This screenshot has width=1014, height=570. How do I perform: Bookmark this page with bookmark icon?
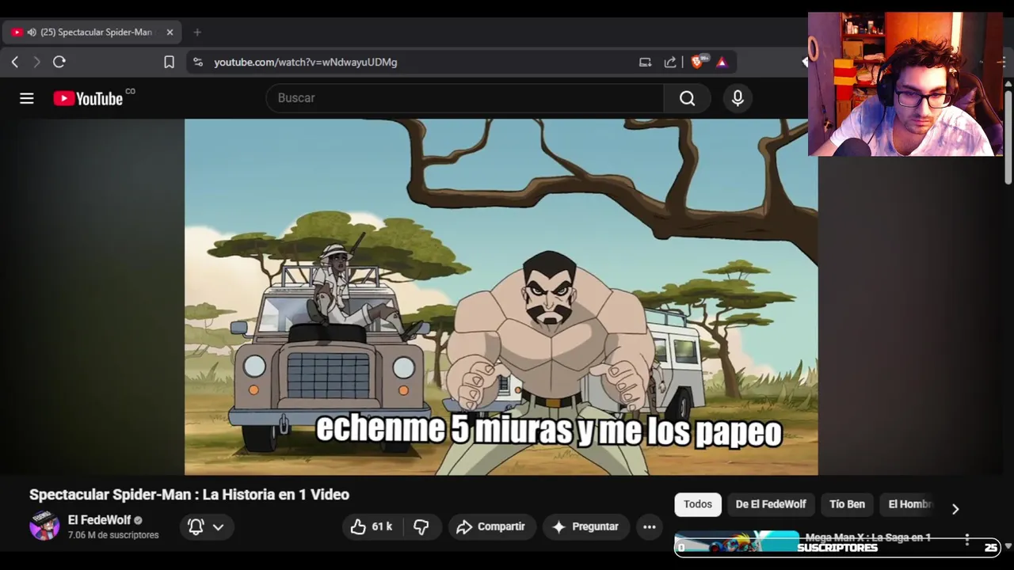click(169, 62)
